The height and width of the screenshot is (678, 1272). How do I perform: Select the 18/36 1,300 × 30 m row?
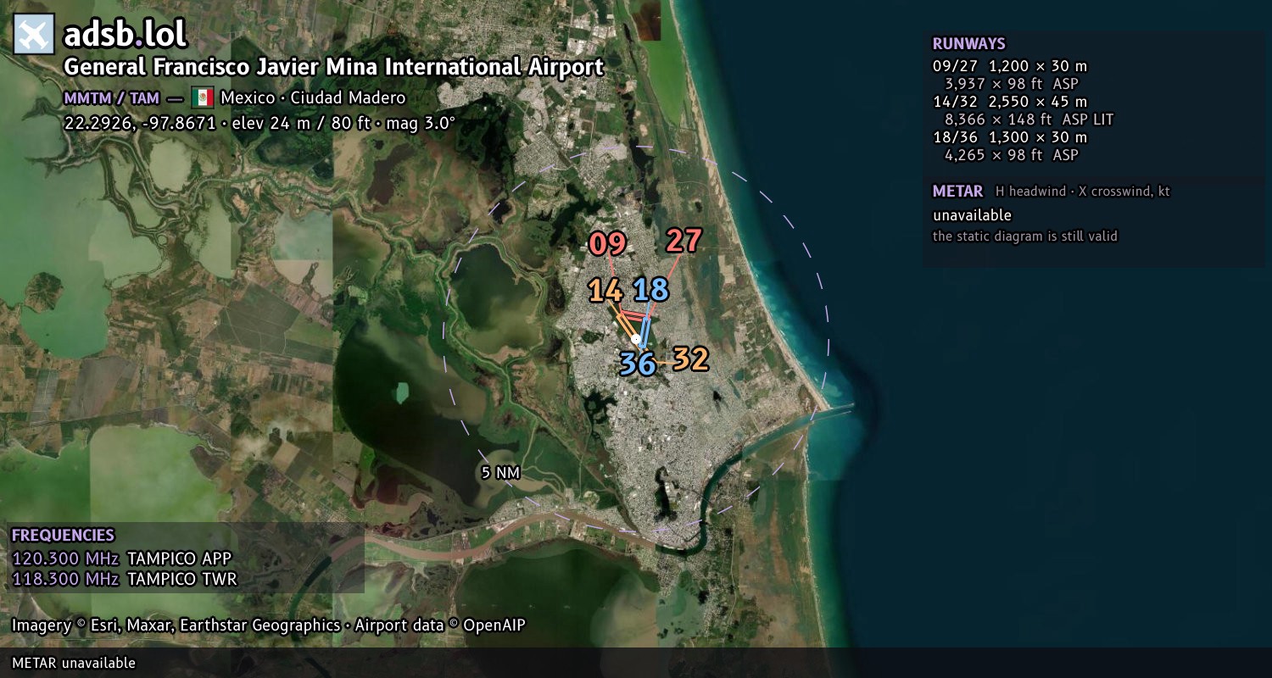tap(1009, 137)
